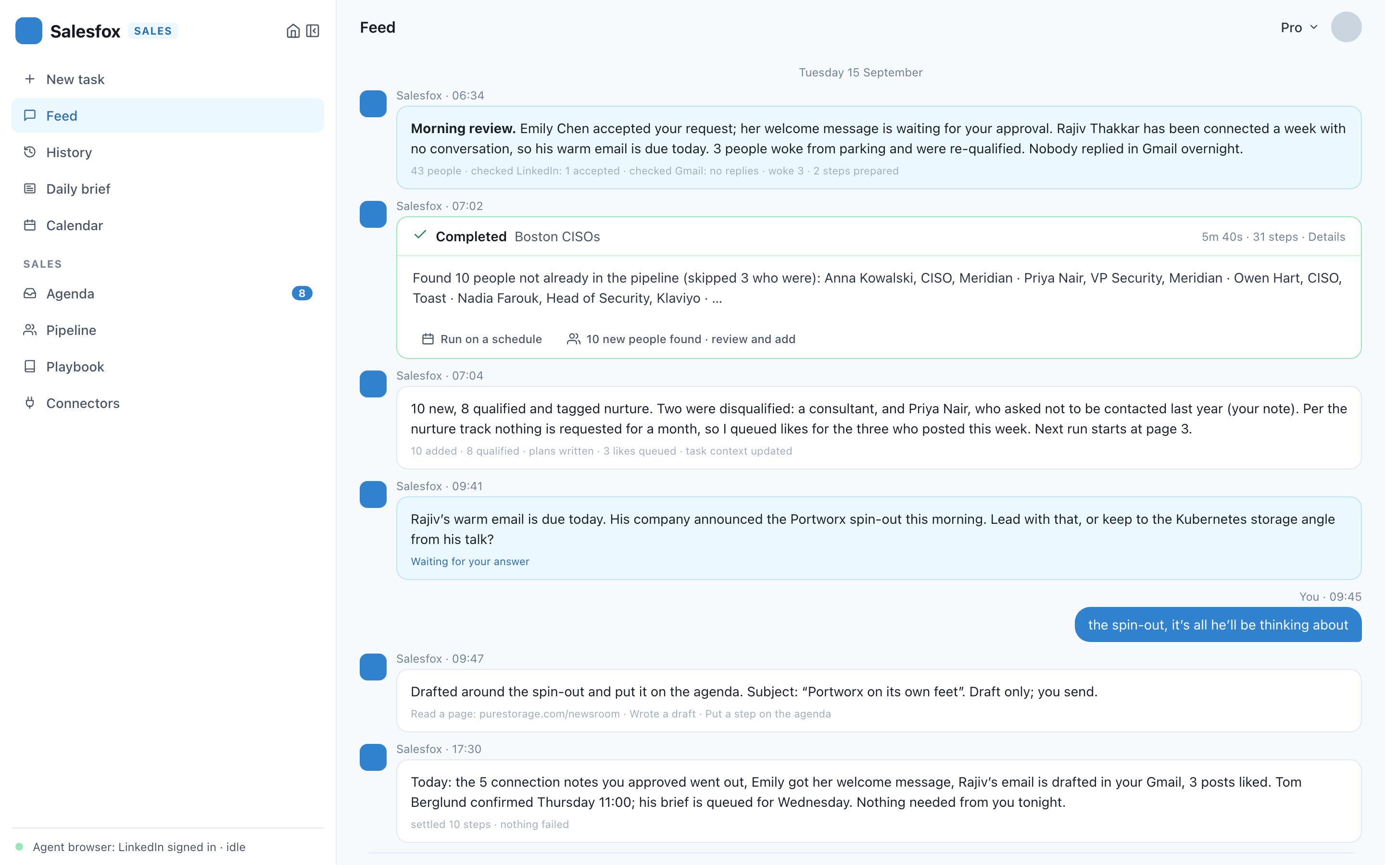The height and width of the screenshot is (865, 1385).
Task: Open the Daily brief page
Action: [x=168, y=189]
